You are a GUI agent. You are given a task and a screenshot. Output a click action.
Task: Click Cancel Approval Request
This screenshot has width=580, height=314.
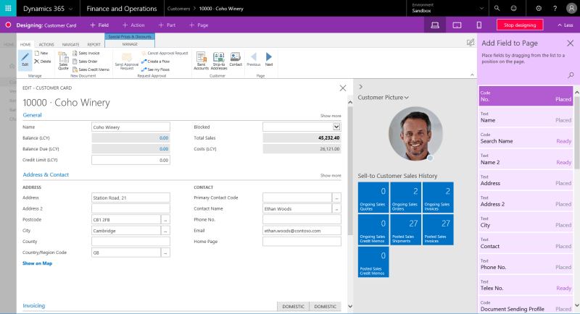(x=165, y=53)
